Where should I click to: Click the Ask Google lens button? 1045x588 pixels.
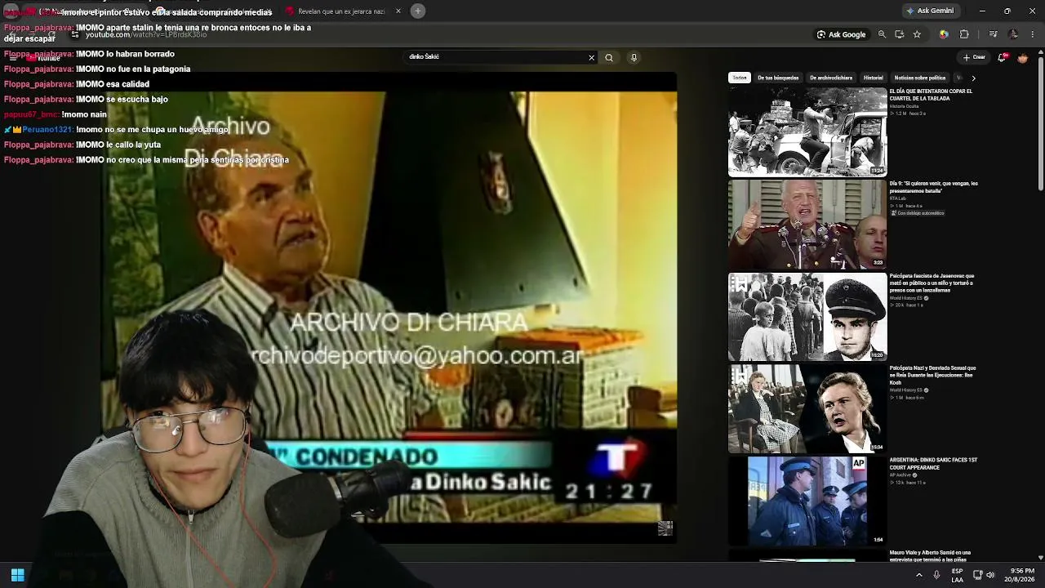(x=841, y=34)
